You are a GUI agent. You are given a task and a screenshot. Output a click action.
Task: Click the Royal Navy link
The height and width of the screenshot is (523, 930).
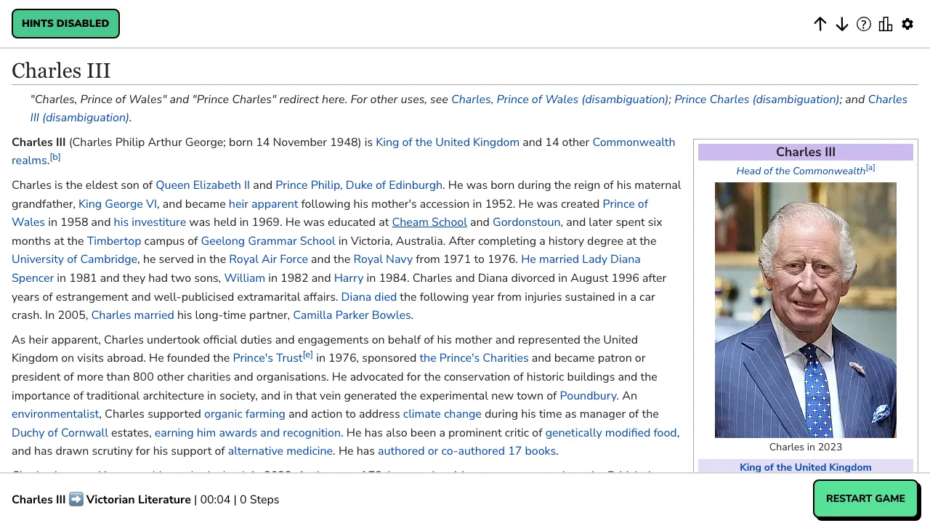tap(383, 259)
